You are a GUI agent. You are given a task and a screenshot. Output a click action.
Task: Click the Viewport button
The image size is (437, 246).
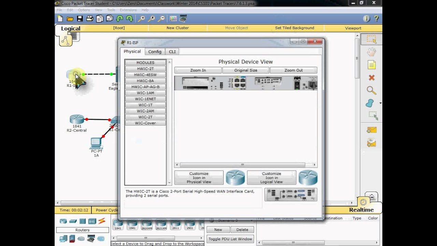353,28
